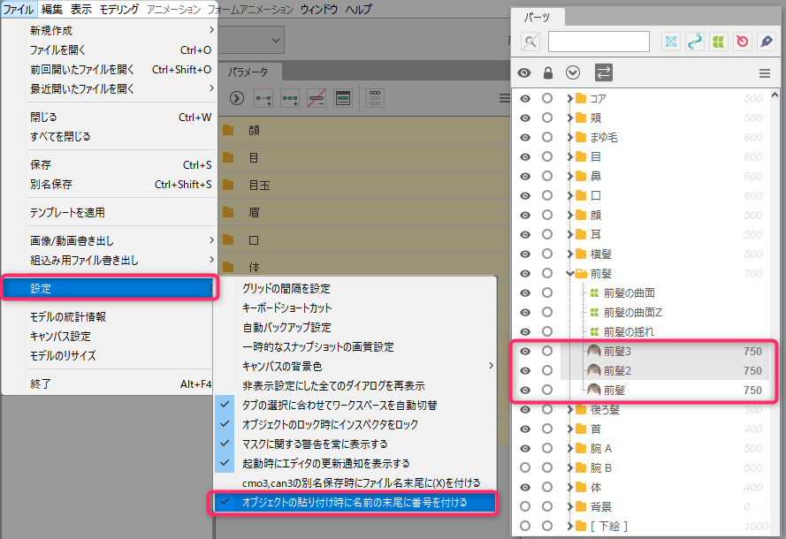Show the 背景 folder via its eye toggle
This screenshot has width=786, height=539.
525,506
